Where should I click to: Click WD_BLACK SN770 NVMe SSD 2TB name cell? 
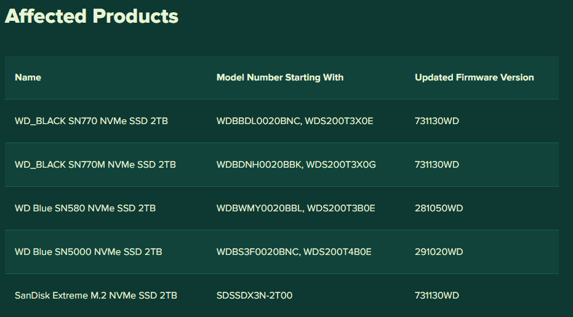click(x=91, y=121)
